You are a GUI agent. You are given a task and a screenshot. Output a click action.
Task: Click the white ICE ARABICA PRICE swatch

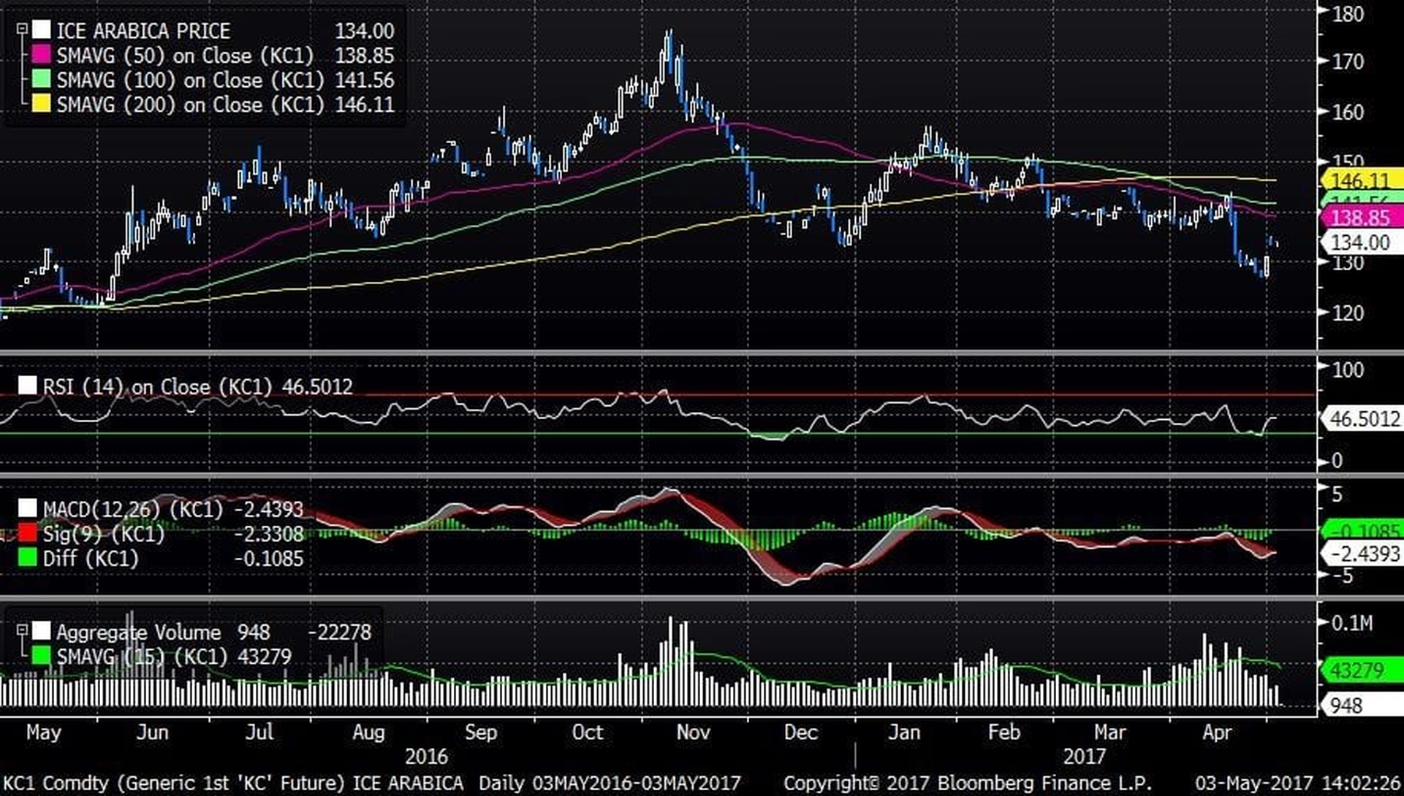pos(41,30)
